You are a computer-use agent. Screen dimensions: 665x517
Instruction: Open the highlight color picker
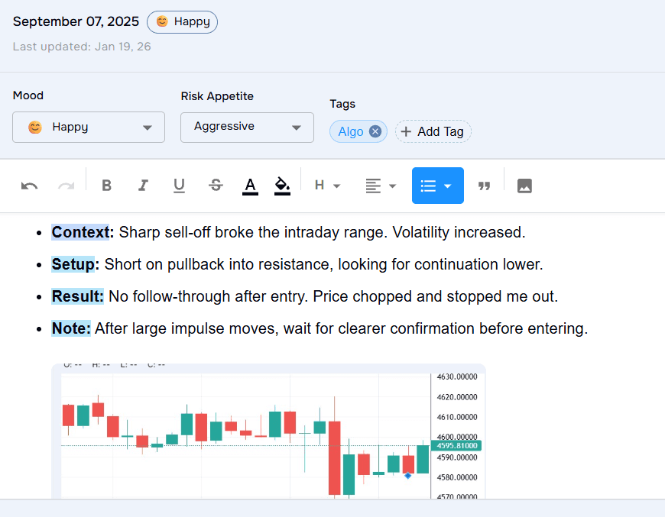click(282, 186)
